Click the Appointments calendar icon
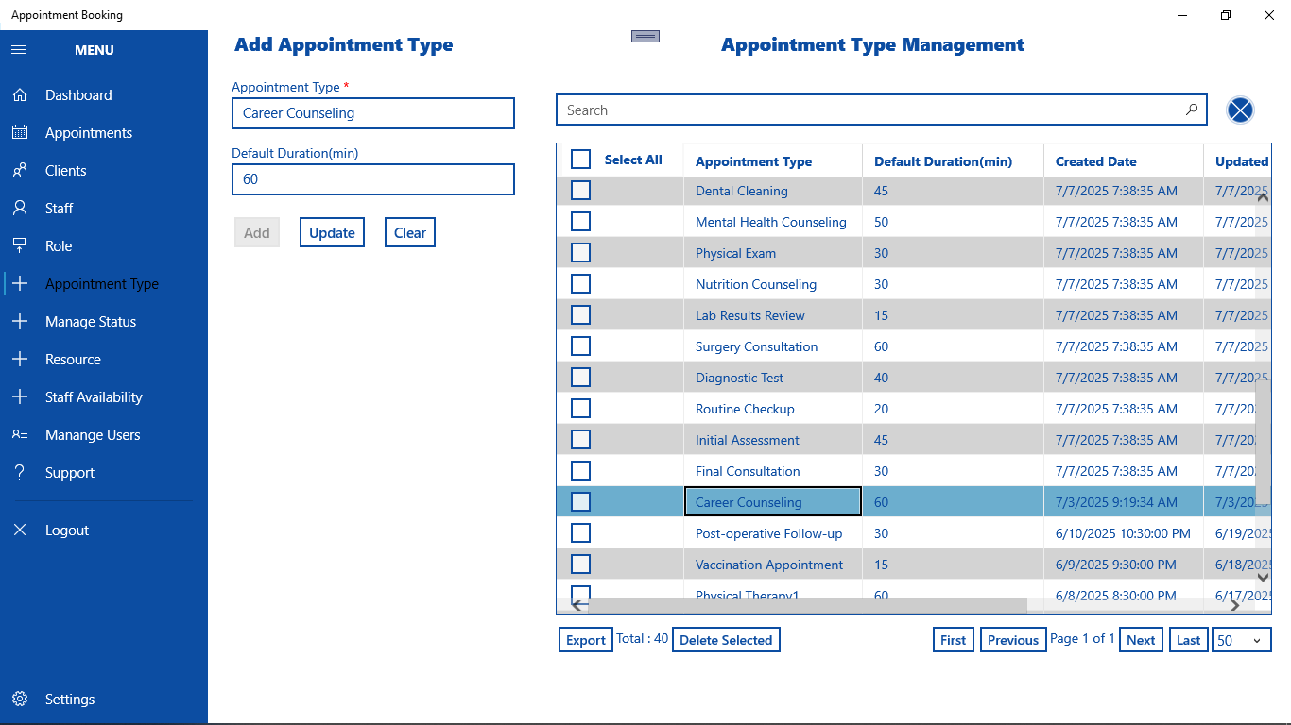Screen dimensions: 1291x725 (20, 133)
